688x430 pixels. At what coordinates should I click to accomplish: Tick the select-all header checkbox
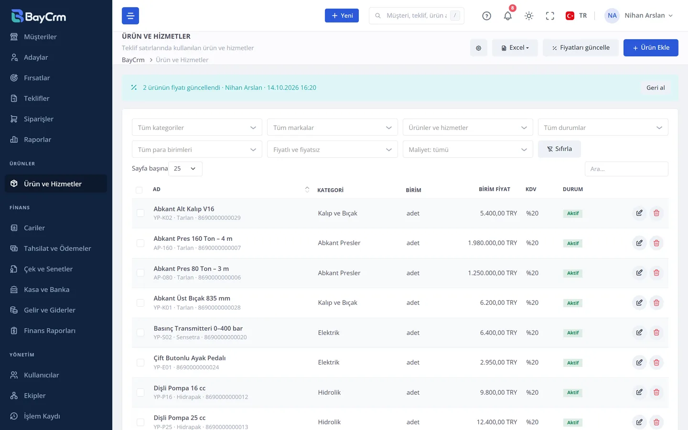tap(139, 190)
